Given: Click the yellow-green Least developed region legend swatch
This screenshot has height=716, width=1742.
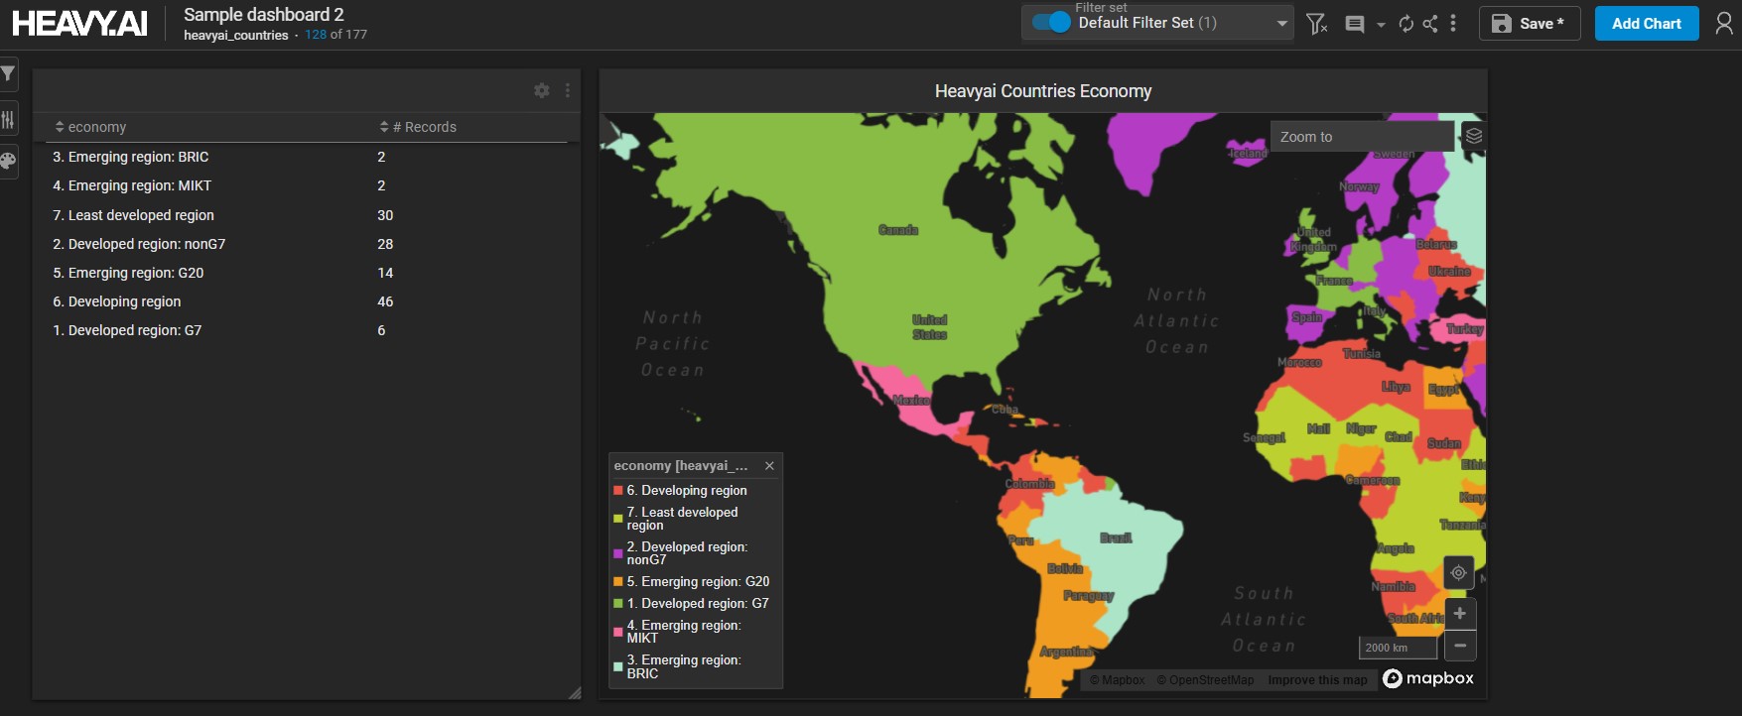Looking at the screenshot, I should click(x=618, y=519).
